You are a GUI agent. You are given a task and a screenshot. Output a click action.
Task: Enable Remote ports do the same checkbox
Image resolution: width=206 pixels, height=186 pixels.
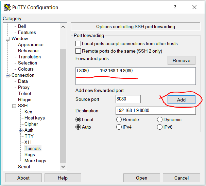pyautogui.click(x=78, y=51)
